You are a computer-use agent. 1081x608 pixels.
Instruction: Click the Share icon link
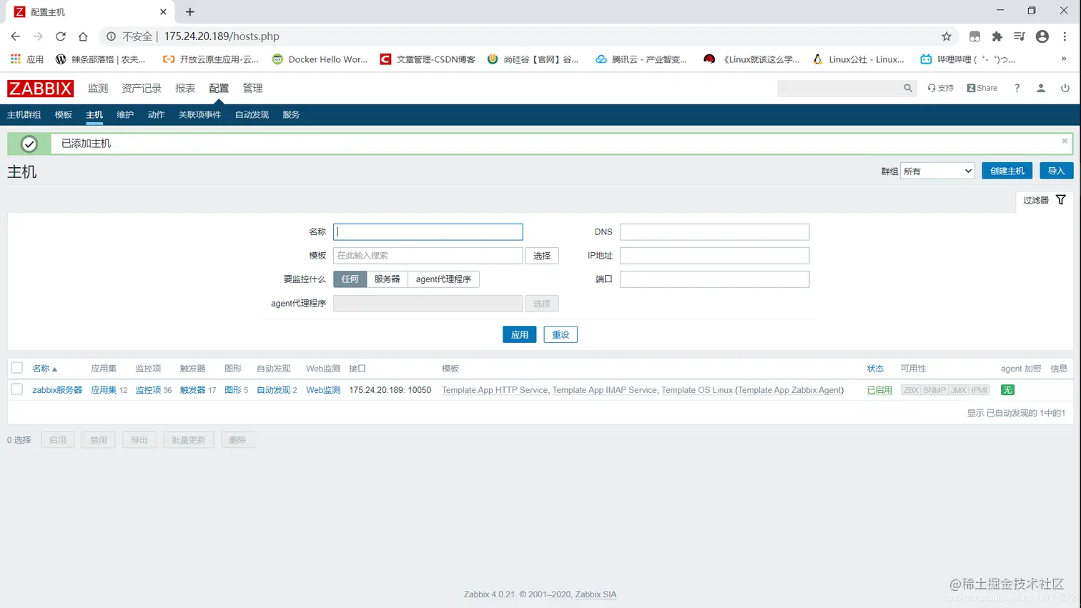pos(982,88)
